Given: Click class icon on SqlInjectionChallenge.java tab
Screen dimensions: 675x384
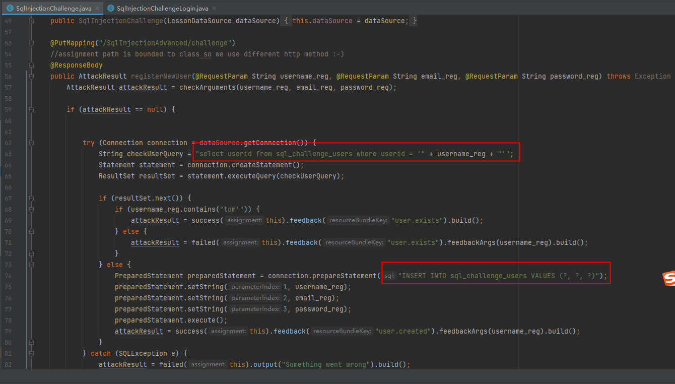Looking at the screenshot, I should coord(10,9).
